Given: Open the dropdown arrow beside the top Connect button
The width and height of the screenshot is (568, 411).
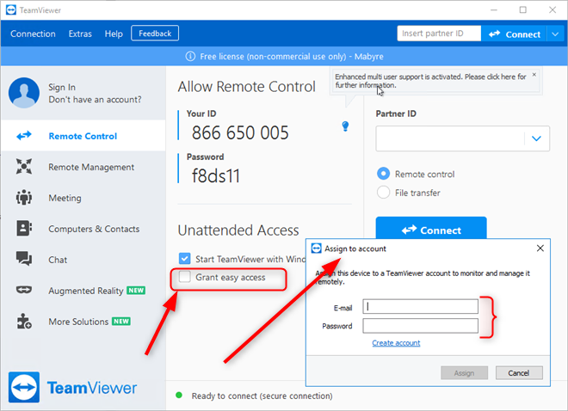Looking at the screenshot, I should tap(555, 34).
